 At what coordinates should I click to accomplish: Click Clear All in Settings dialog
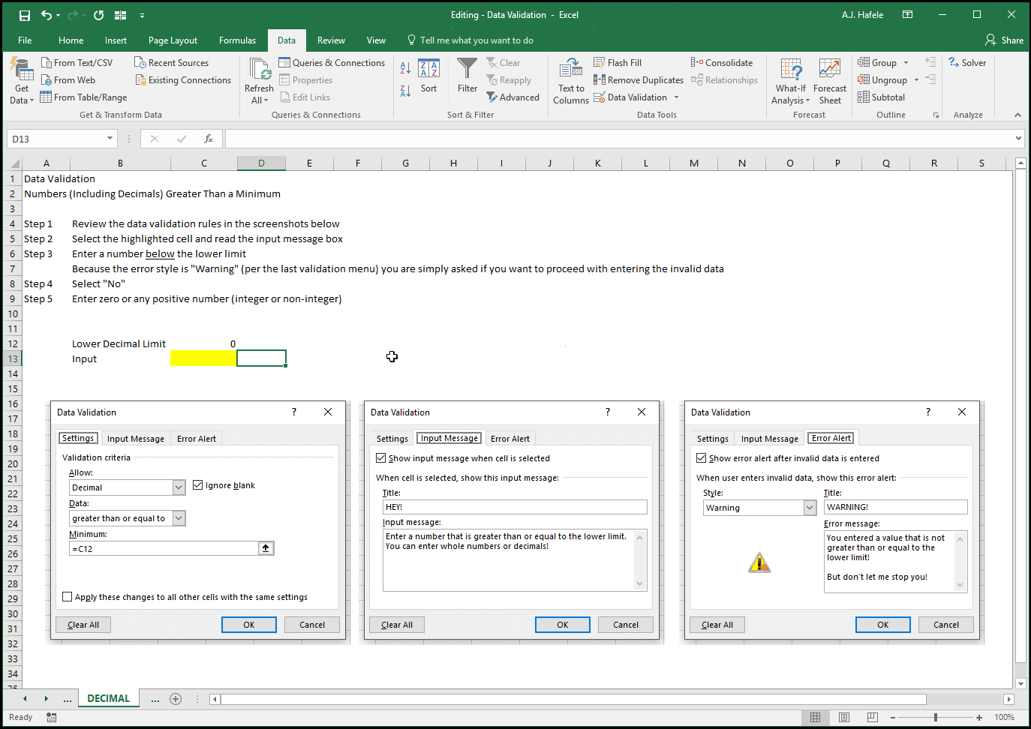(83, 625)
